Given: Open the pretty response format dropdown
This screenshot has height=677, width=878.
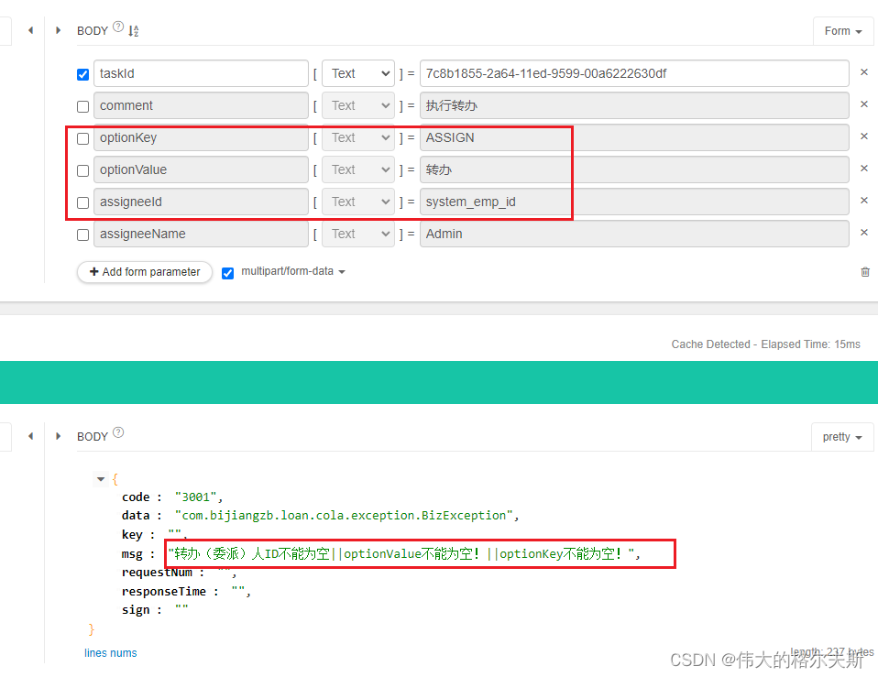Looking at the screenshot, I should click(x=841, y=437).
